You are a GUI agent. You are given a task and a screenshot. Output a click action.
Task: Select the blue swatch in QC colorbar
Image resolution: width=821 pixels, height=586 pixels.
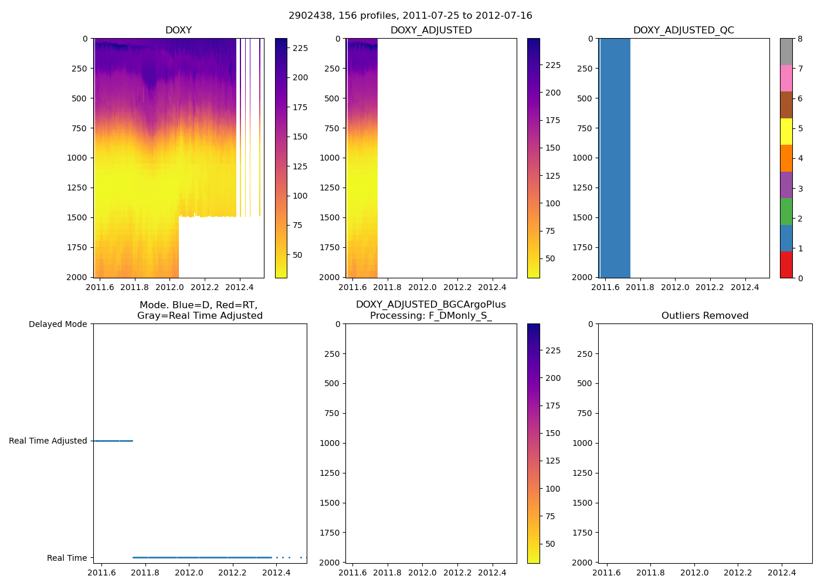coord(786,238)
